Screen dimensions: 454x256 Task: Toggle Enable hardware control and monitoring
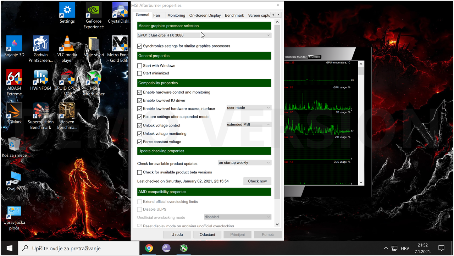(x=140, y=92)
